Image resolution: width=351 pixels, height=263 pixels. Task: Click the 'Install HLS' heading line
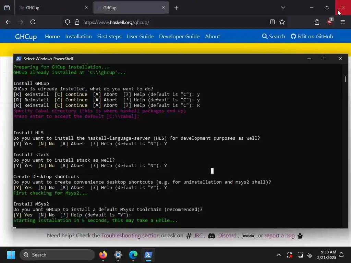click(x=28, y=133)
